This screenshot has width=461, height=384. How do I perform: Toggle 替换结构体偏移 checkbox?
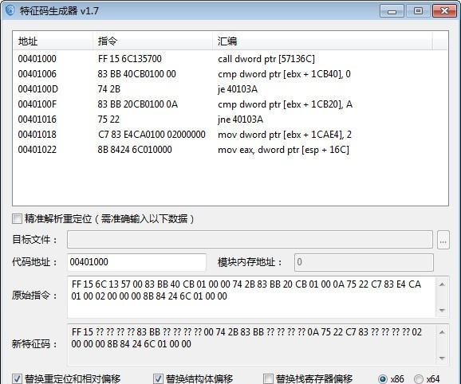click(x=158, y=378)
